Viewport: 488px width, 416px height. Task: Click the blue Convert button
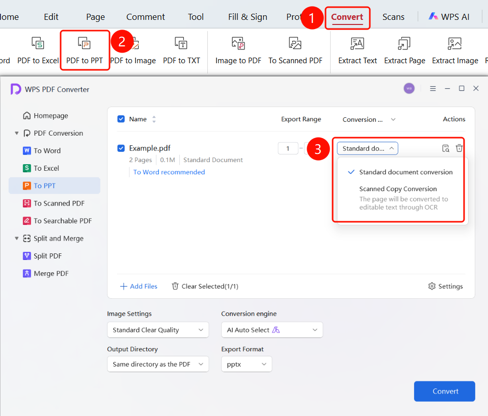click(x=444, y=391)
